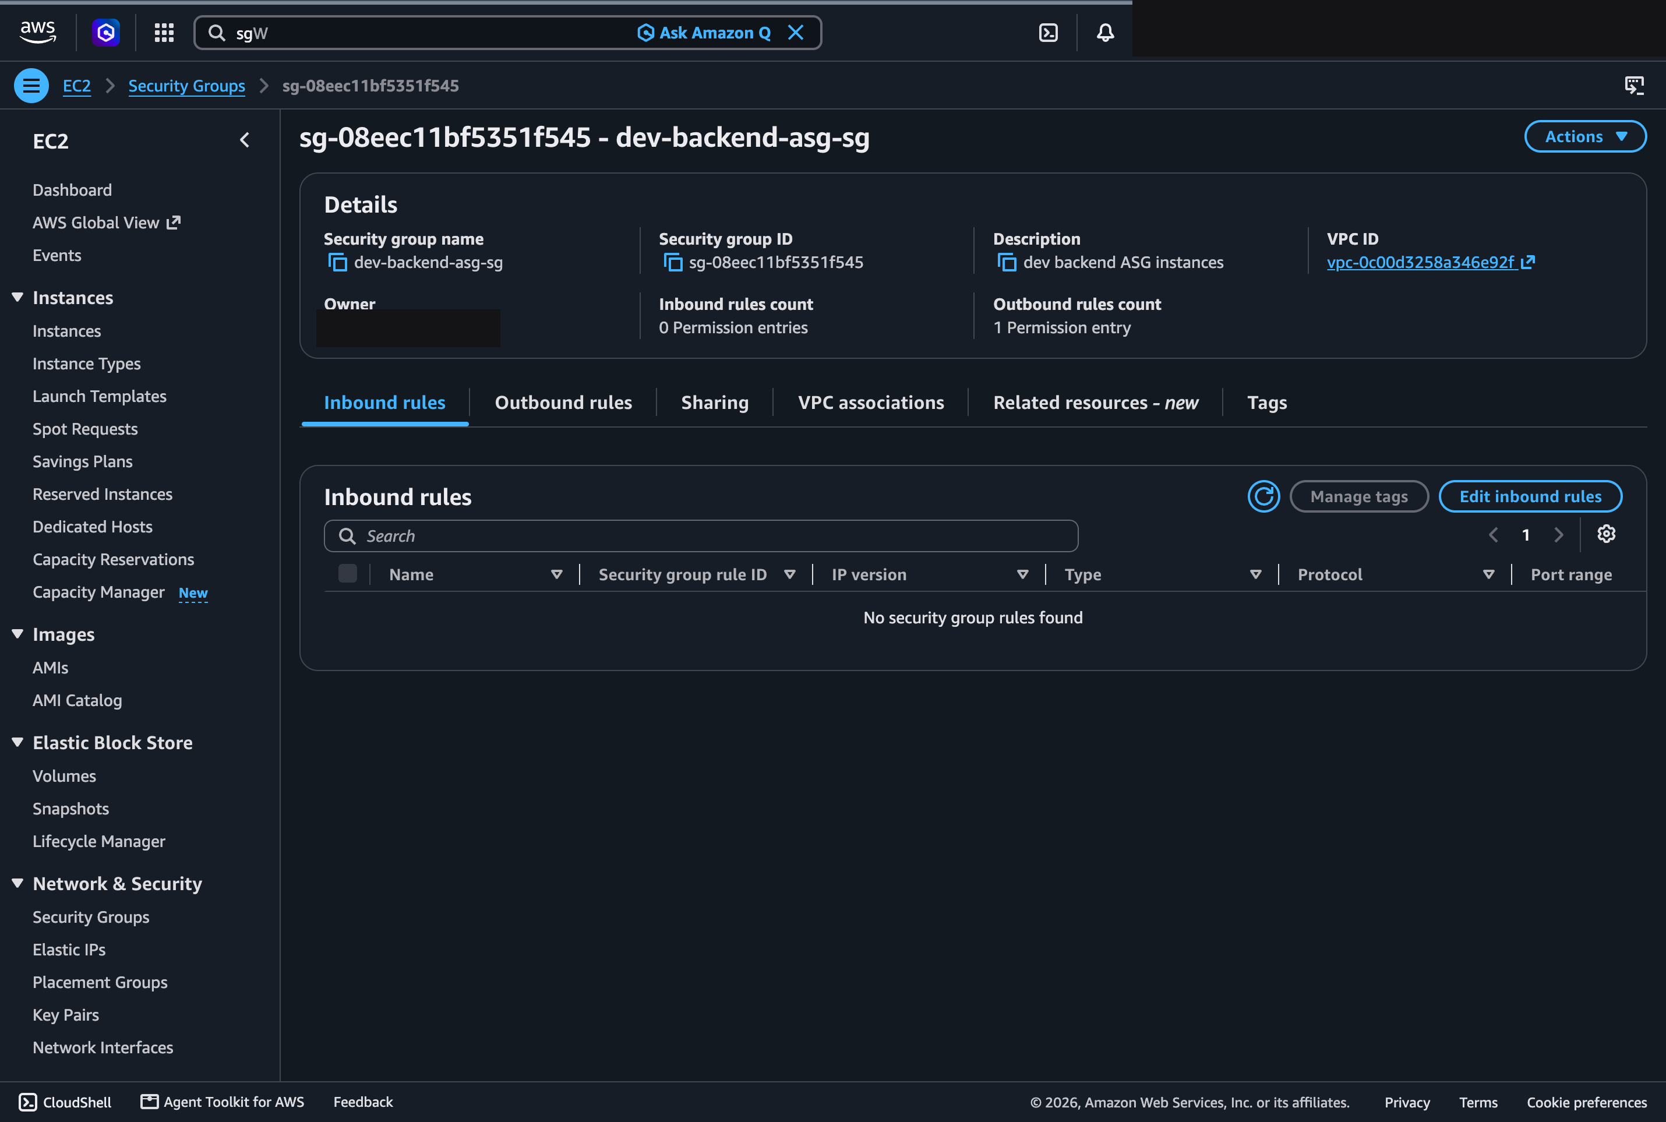Click Edit inbound rules button
Screen dimensions: 1666x1122
1530,496
